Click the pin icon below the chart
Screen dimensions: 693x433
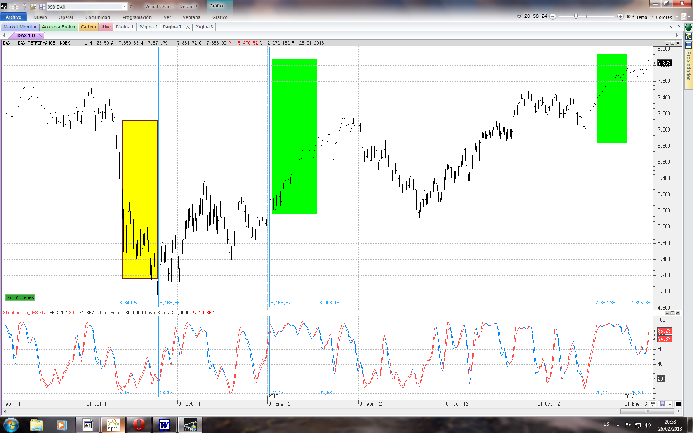point(669,404)
